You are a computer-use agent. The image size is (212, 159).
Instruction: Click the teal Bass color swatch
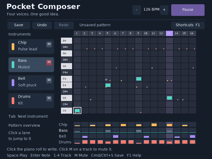[x=13, y=65]
